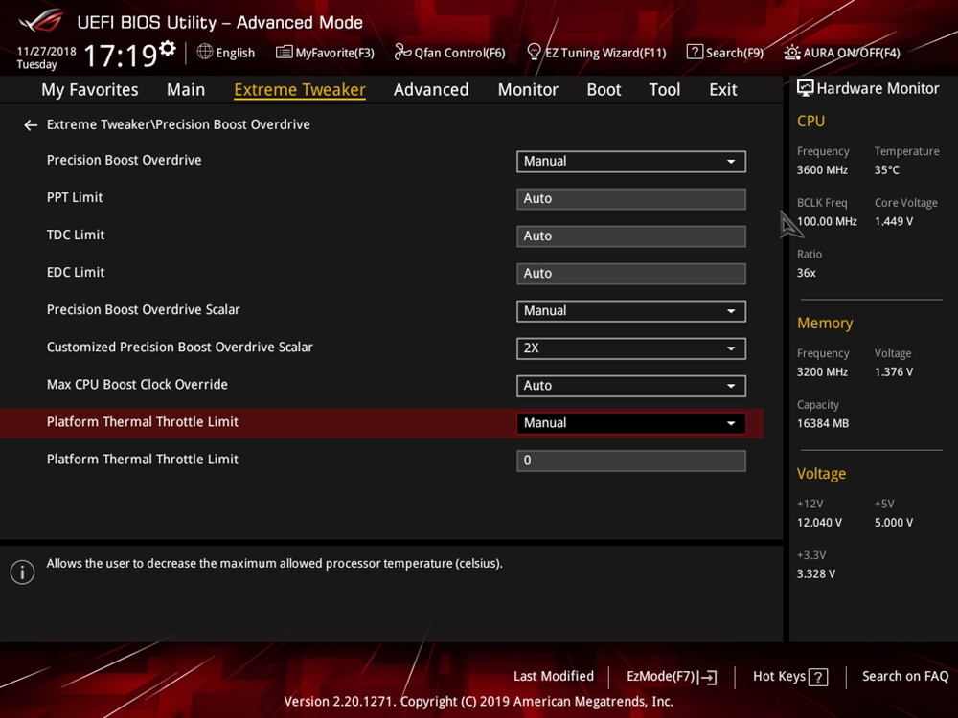Click the Customized Precision Boost Overdrive Scalar label
958x718 pixels.
click(x=180, y=348)
